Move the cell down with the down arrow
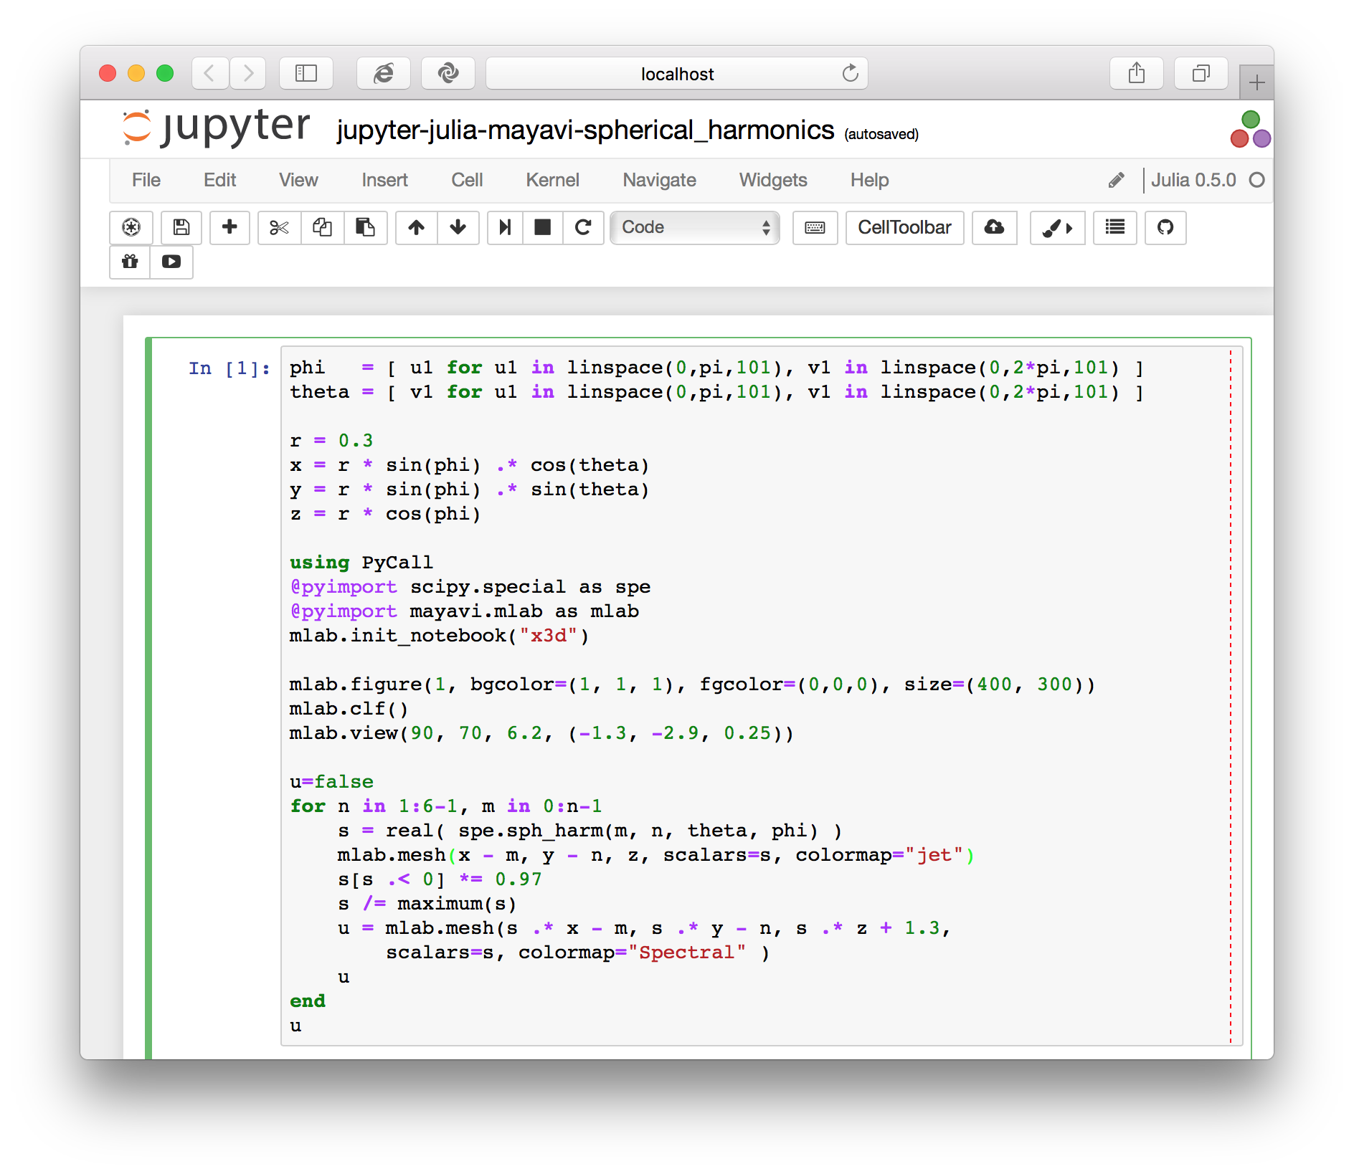Screen dimensions: 1354x1174 click(458, 227)
